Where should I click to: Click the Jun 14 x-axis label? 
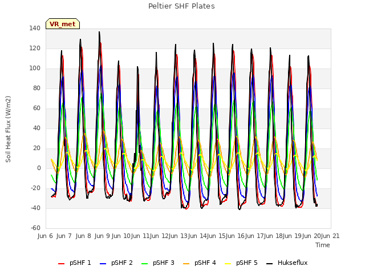pos(197,236)
